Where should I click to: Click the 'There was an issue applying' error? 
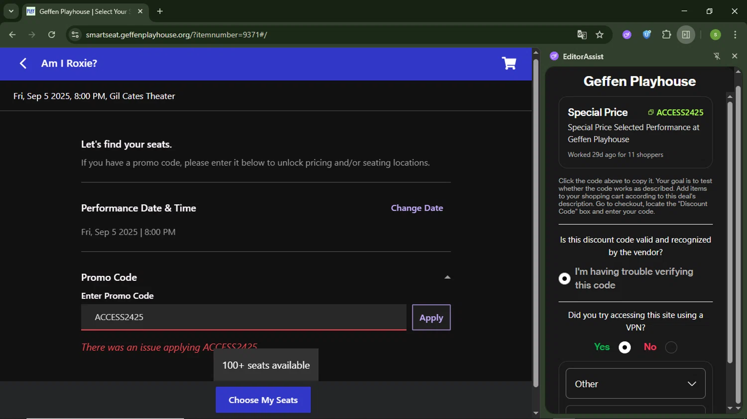pyautogui.click(x=169, y=347)
